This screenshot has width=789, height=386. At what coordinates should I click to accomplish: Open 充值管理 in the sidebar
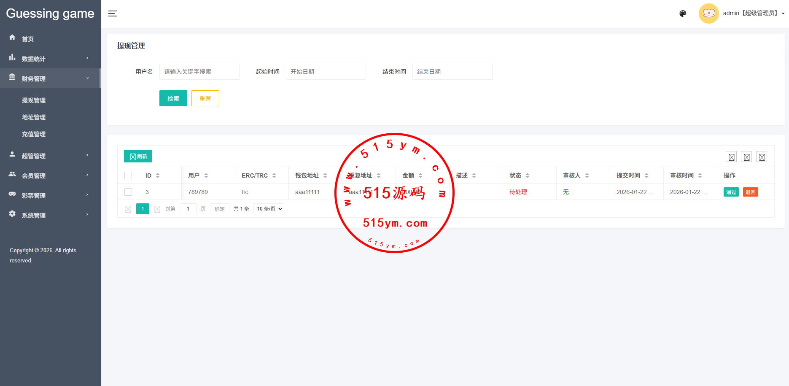[34, 134]
